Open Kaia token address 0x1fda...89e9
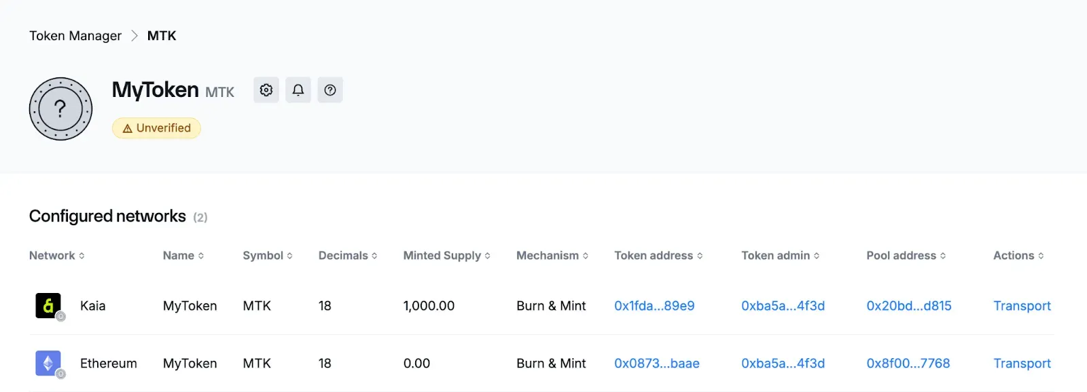This screenshot has height=392, width=1087. click(x=654, y=306)
